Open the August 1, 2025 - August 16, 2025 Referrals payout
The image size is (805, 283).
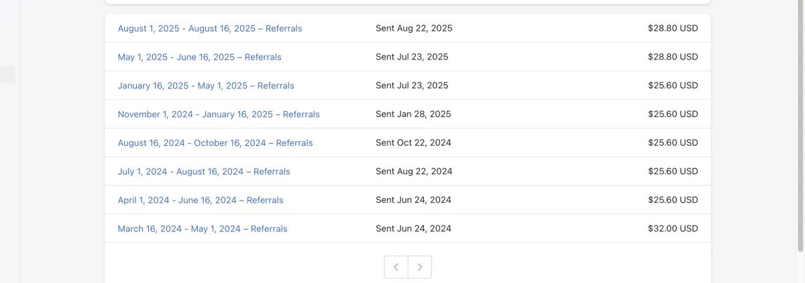click(209, 29)
